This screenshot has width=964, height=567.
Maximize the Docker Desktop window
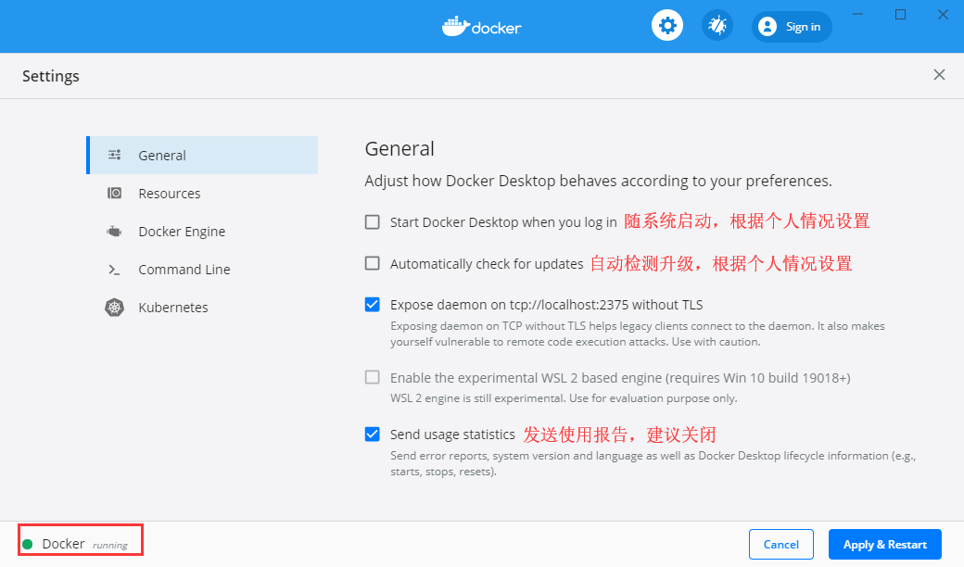click(900, 14)
